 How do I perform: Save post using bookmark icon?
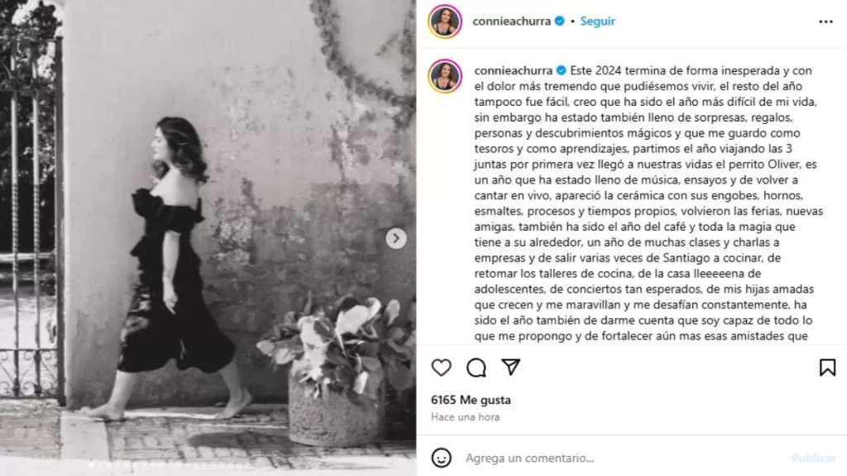pos(827,368)
